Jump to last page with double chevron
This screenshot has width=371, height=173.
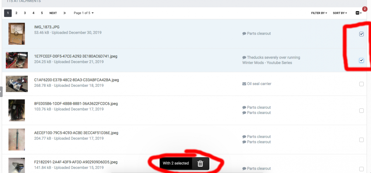(x=65, y=13)
